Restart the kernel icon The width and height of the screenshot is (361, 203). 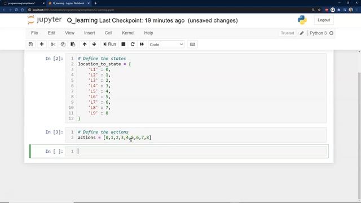pyautogui.click(x=133, y=44)
